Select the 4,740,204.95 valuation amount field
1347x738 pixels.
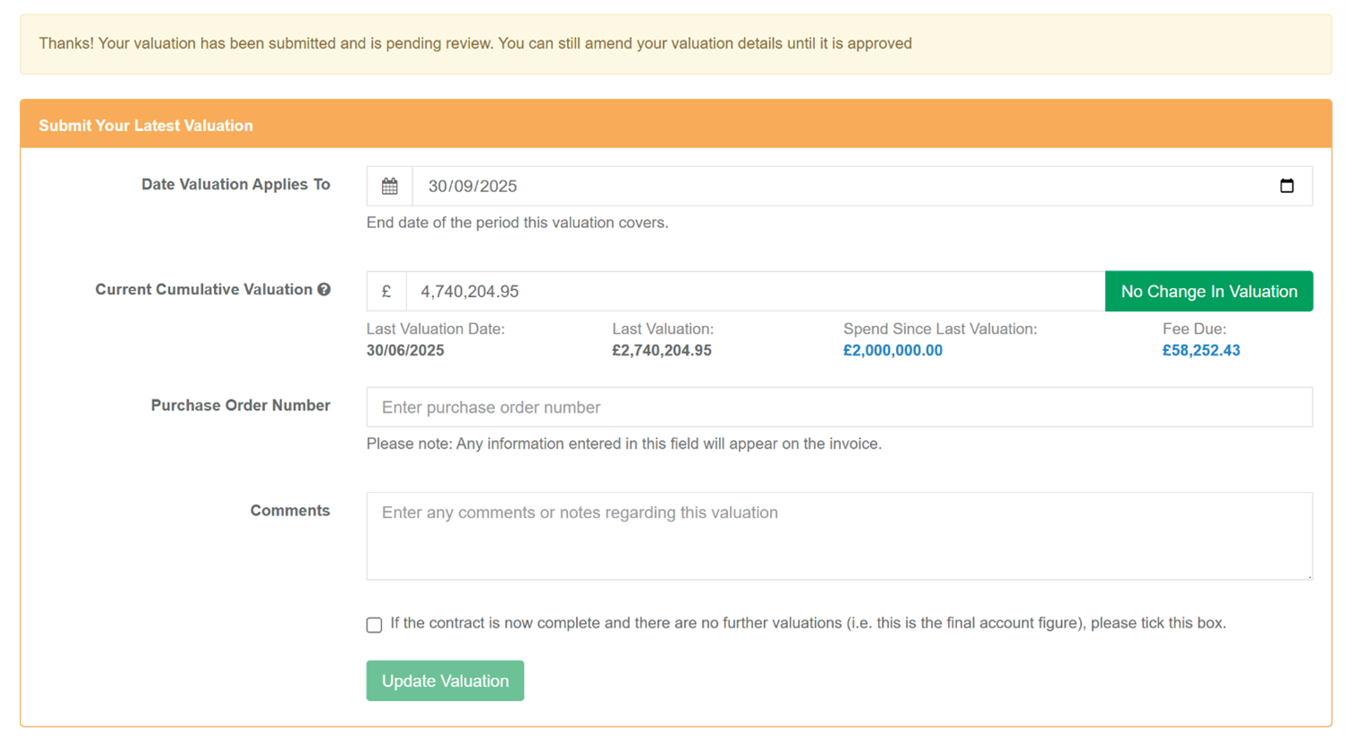(755, 292)
